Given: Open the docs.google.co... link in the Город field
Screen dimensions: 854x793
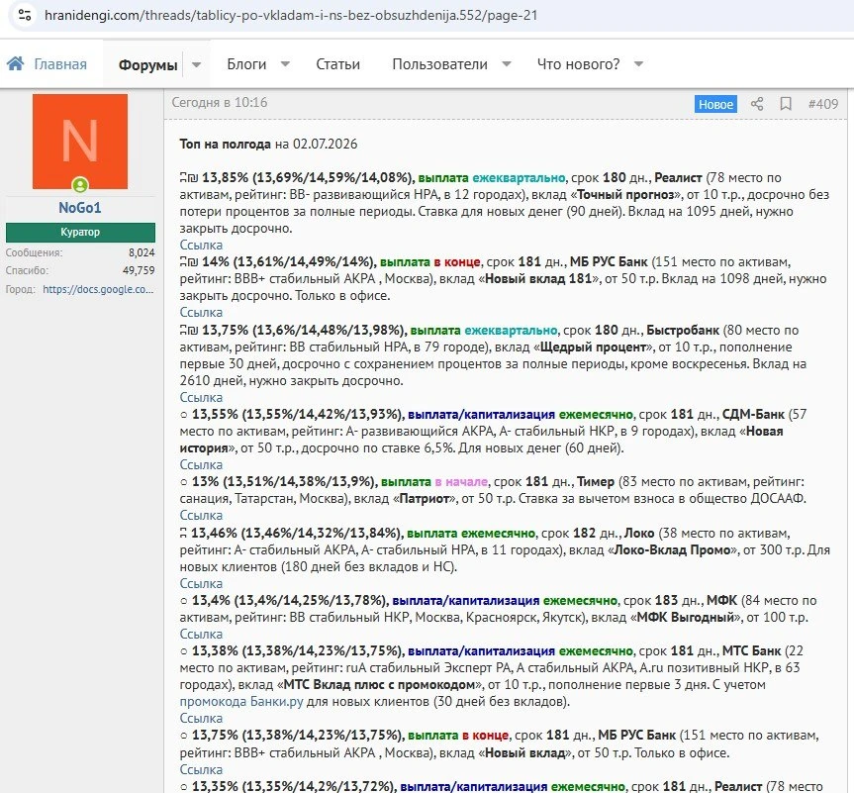Looking at the screenshot, I should pos(99,289).
